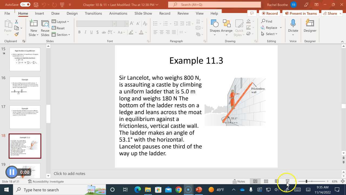This screenshot has width=346, height=195.
Task: Open the Designer pane
Action: coord(310,26)
